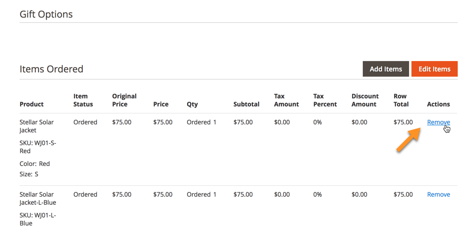Click the Original Price column header

pyautogui.click(x=124, y=100)
